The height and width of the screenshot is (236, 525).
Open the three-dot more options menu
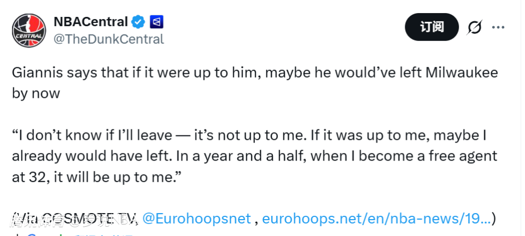498,27
